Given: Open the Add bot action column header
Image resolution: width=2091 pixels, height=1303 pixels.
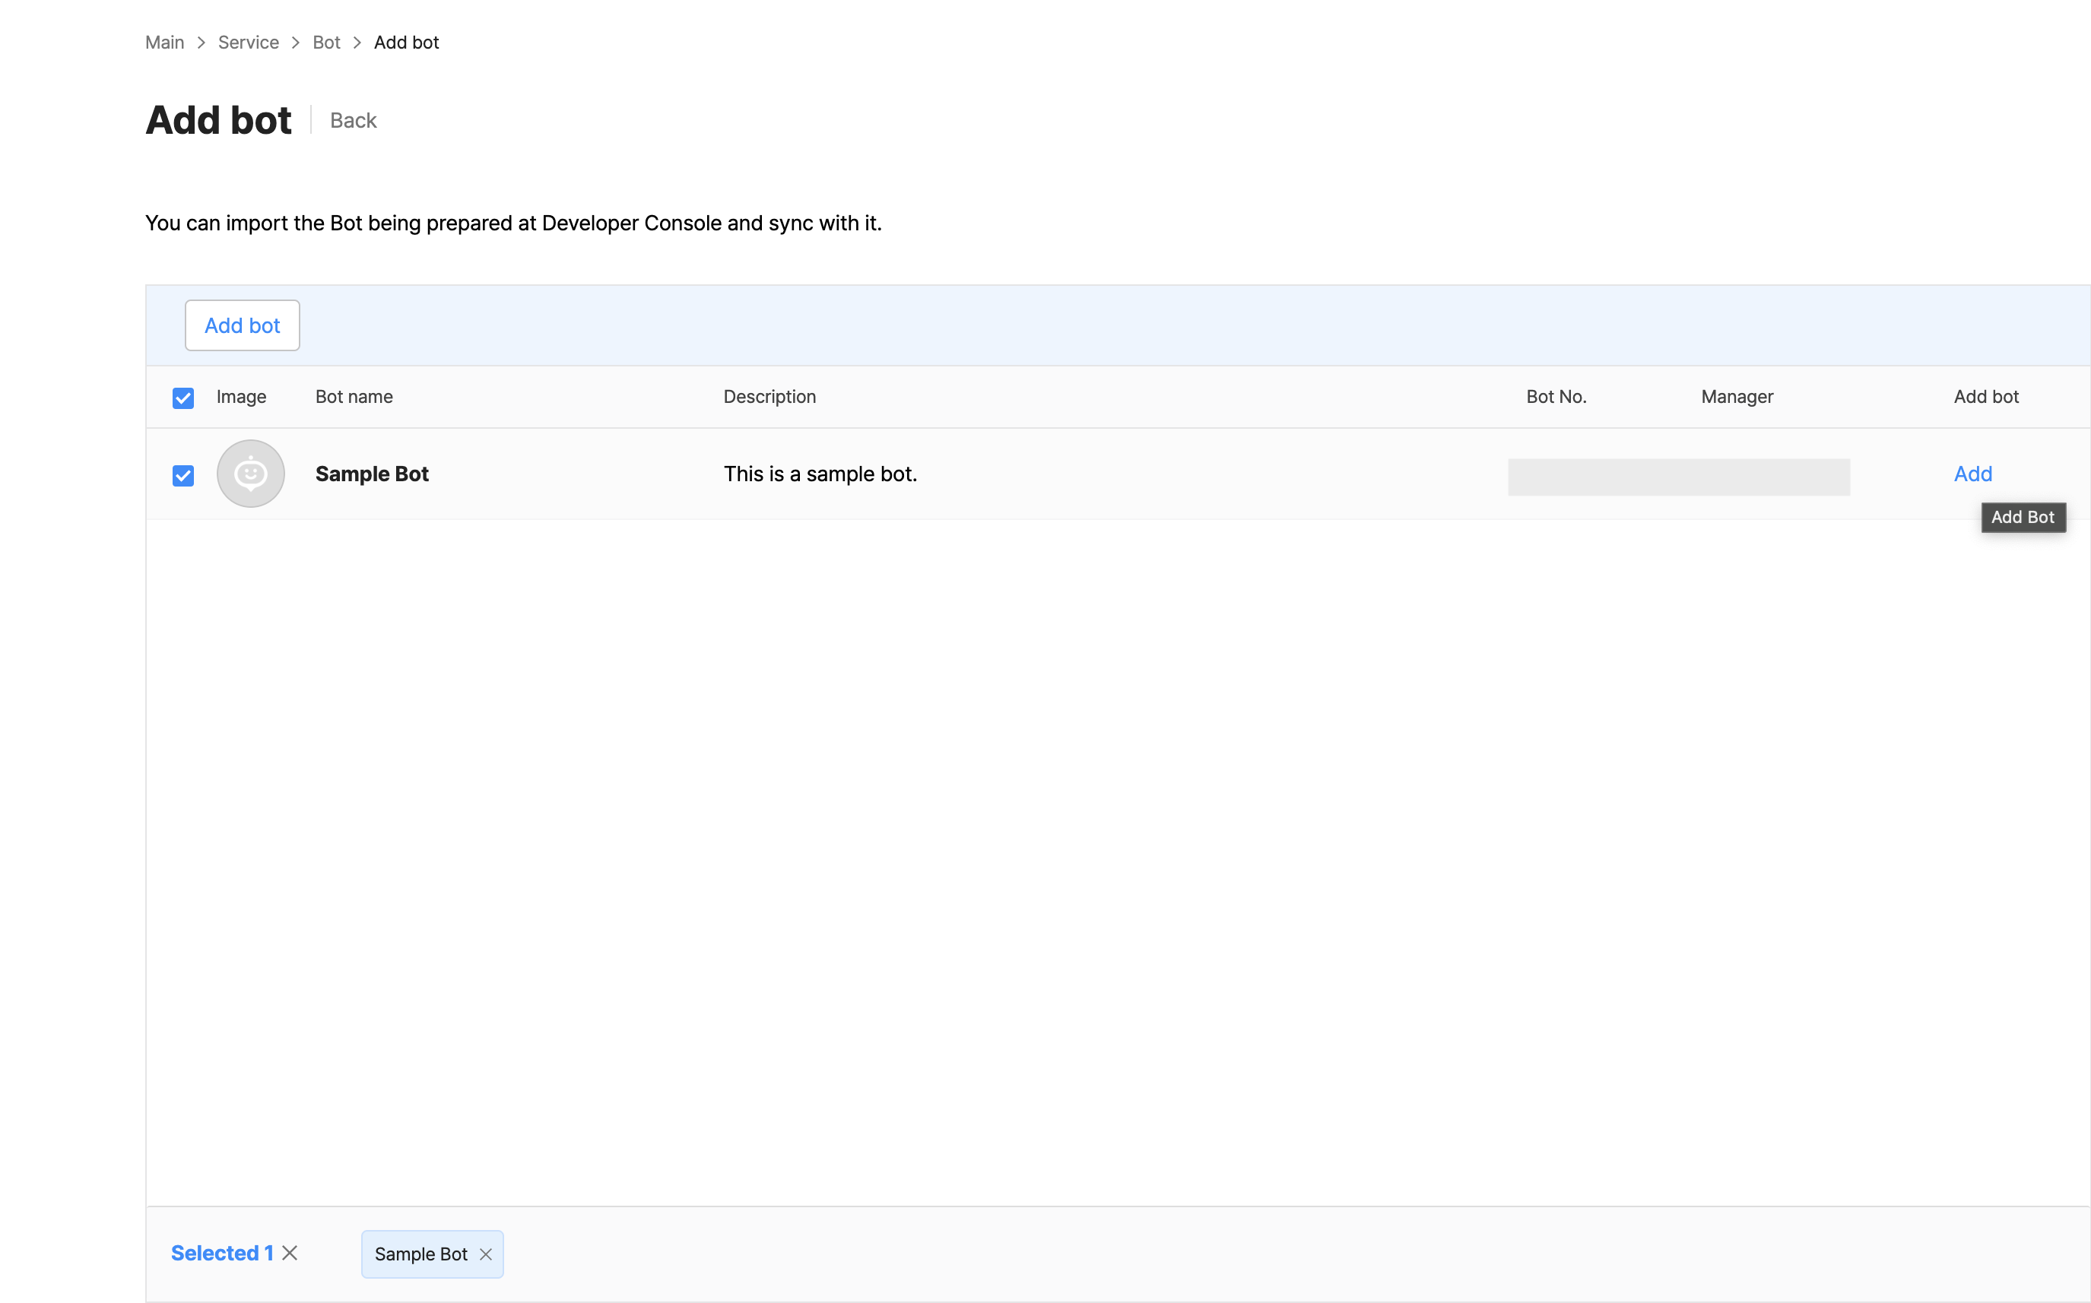Looking at the screenshot, I should (1985, 396).
